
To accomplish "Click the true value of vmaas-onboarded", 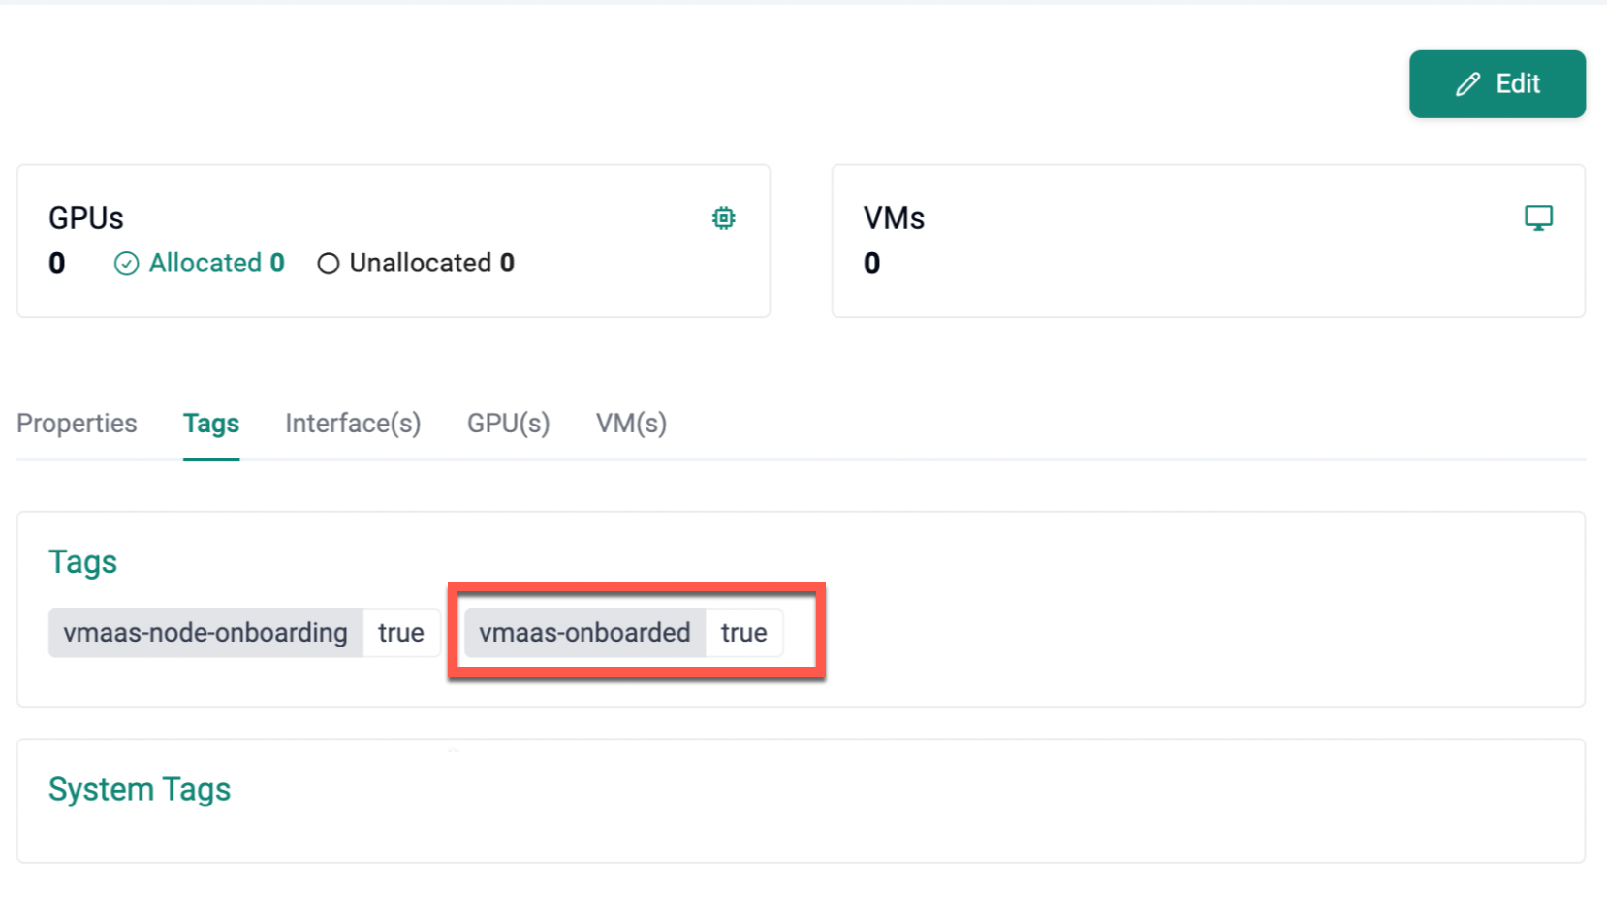I will (743, 633).
